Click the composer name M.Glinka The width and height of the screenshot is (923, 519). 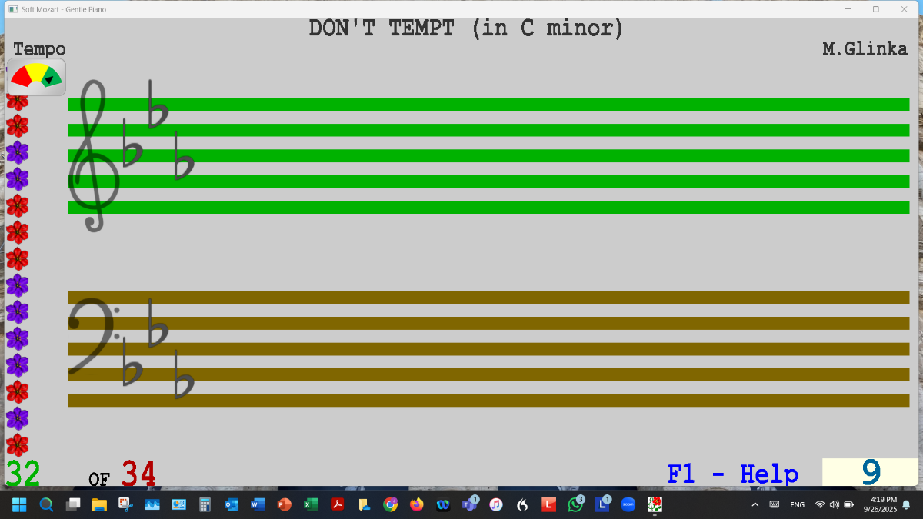pos(865,49)
